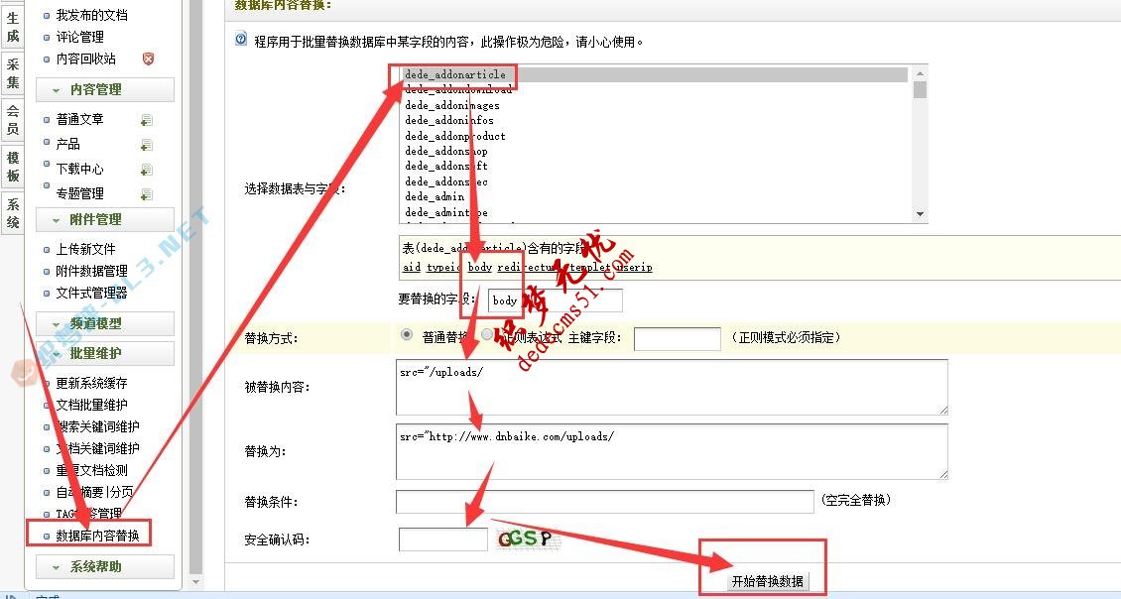Image resolution: width=1121 pixels, height=599 pixels.
Task: Collapse the 内容管理 section
Action: (x=105, y=89)
